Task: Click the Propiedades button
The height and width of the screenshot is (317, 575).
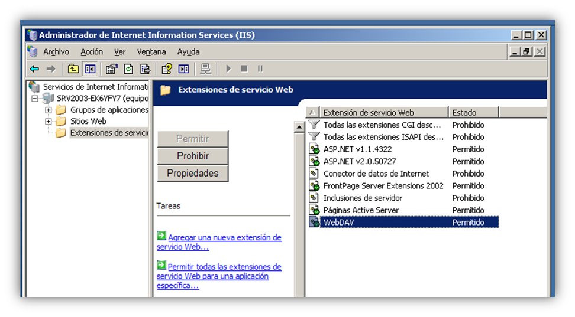Action: click(x=192, y=173)
